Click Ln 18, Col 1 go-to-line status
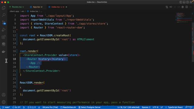This screenshot has width=194, height=109. click(x=129, y=107)
